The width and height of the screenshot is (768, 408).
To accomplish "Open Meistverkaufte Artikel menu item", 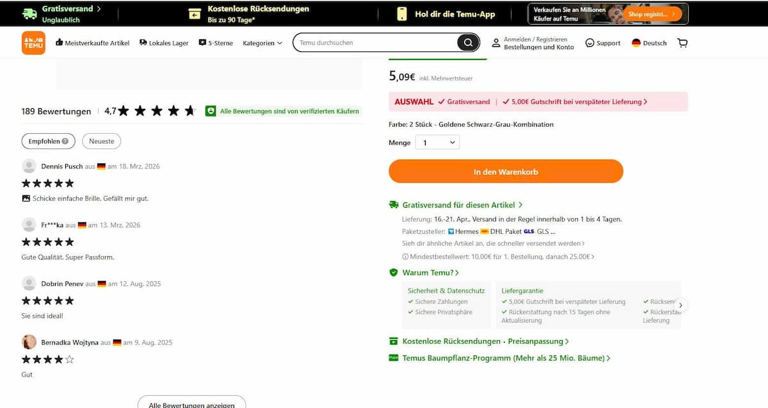I will pyautogui.click(x=92, y=43).
